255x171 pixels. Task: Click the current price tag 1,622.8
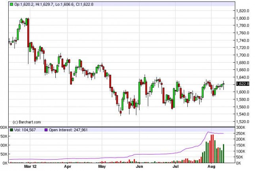(x=242, y=84)
